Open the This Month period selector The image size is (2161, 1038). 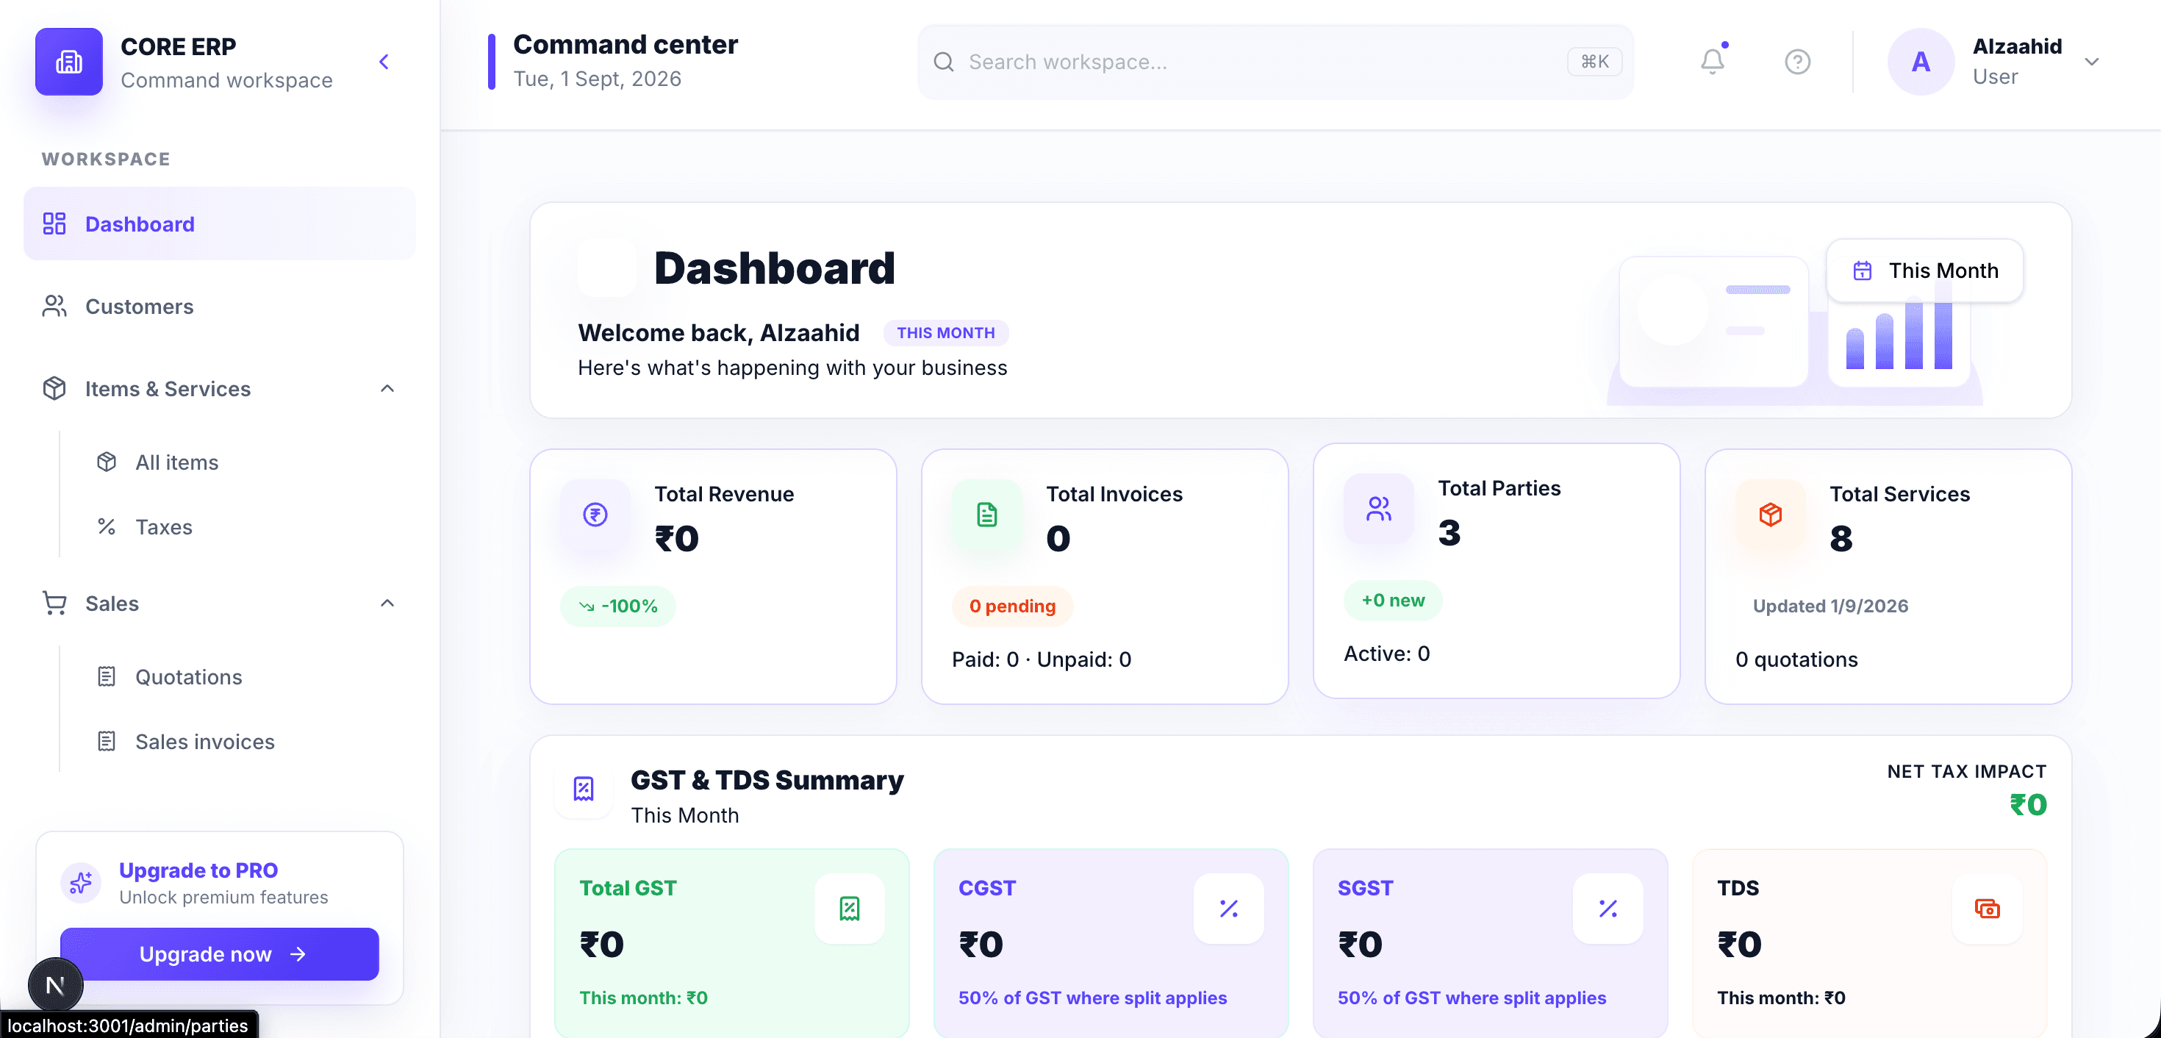pos(1924,271)
